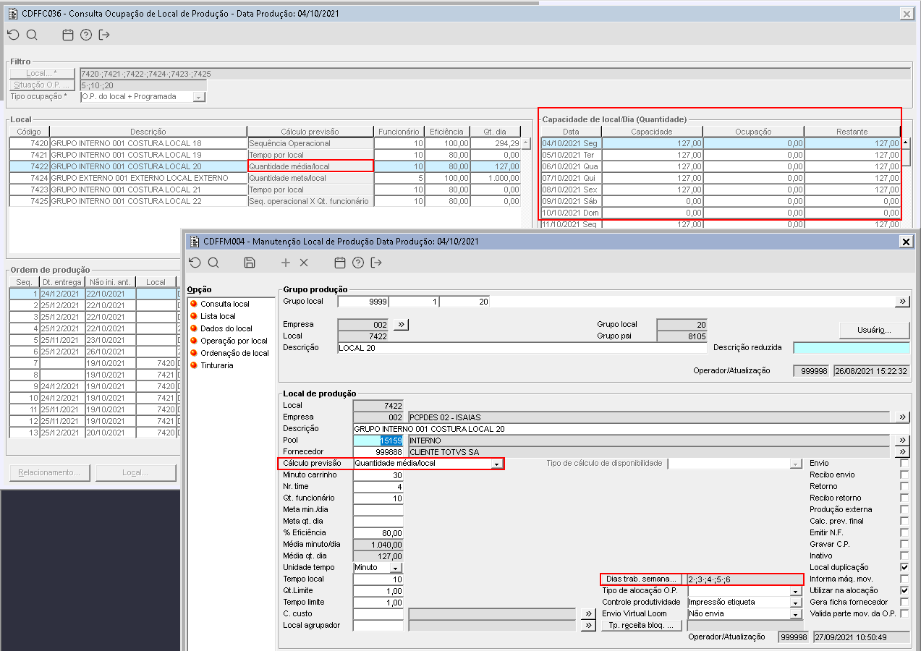Click the search magnifier in CDFFC036 toolbar

click(x=32, y=35)
